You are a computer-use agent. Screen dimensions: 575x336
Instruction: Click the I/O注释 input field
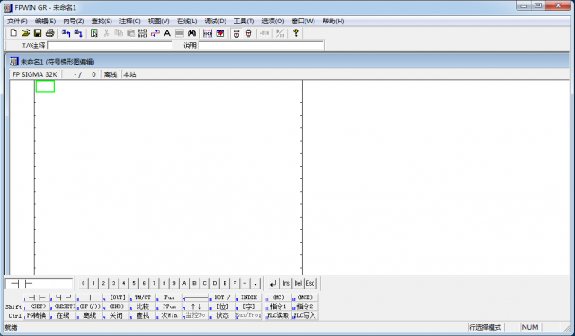point(110,46)
